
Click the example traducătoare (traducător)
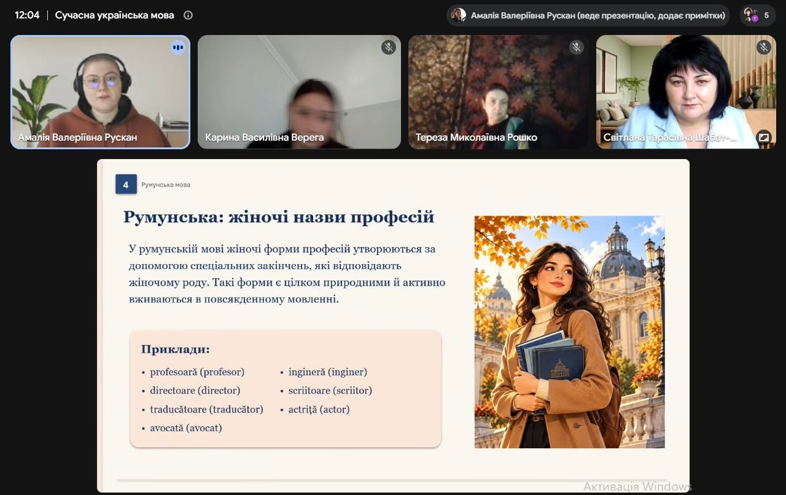206,410
